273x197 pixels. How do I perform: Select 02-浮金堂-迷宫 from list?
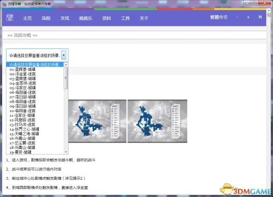coord(35,74)
